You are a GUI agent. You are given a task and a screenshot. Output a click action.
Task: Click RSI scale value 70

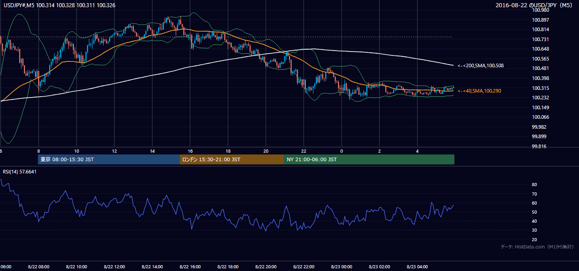[534, 194]
